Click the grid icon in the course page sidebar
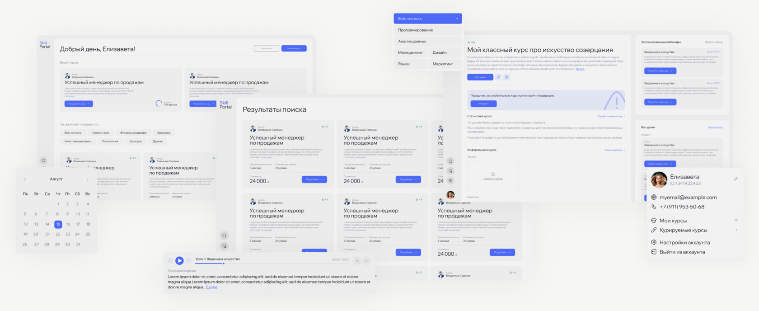This screenshot has width=759, height=311. (450, 180)
